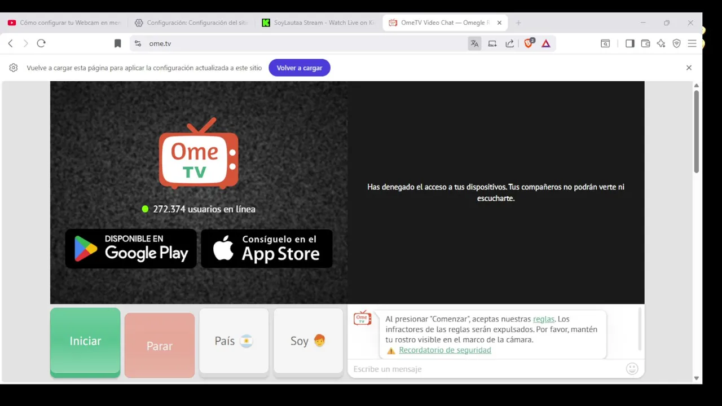Viewport: 722px width, 406px height.
Task: Click the page vertical scrollbar thumb
Action: tap(697, 131)
